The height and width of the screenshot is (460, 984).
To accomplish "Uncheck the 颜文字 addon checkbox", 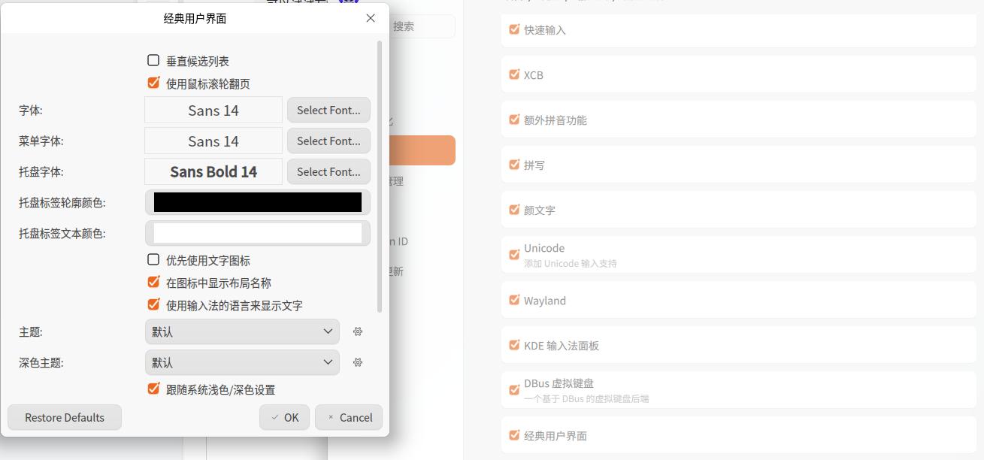I will (x=514, y=210).
